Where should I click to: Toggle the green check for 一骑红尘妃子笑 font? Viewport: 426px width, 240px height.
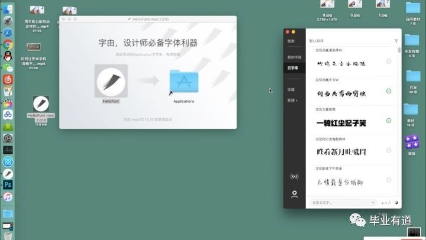389,121
